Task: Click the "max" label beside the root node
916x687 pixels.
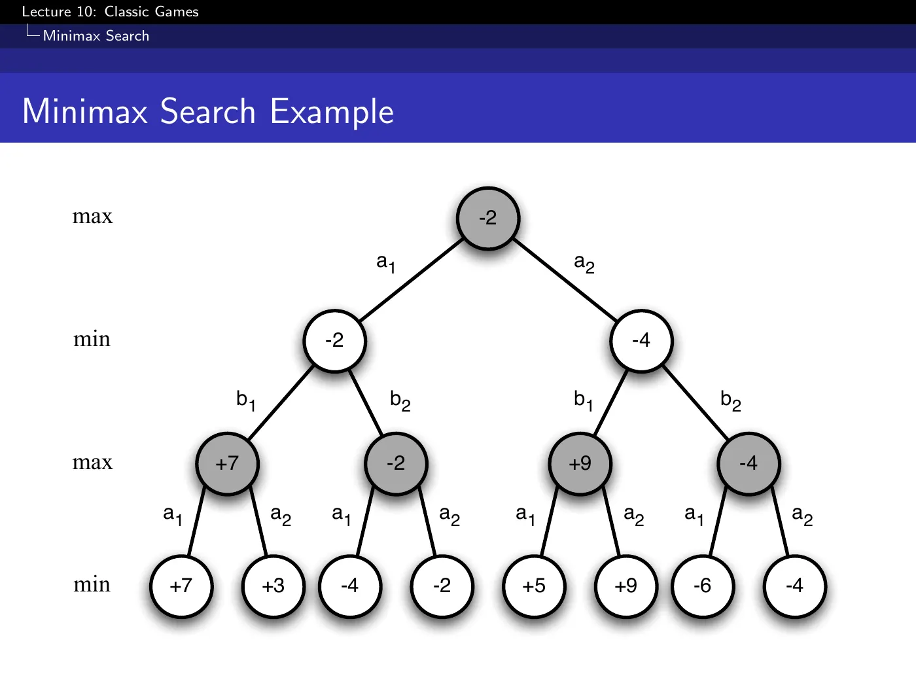Action: (92, 217)
